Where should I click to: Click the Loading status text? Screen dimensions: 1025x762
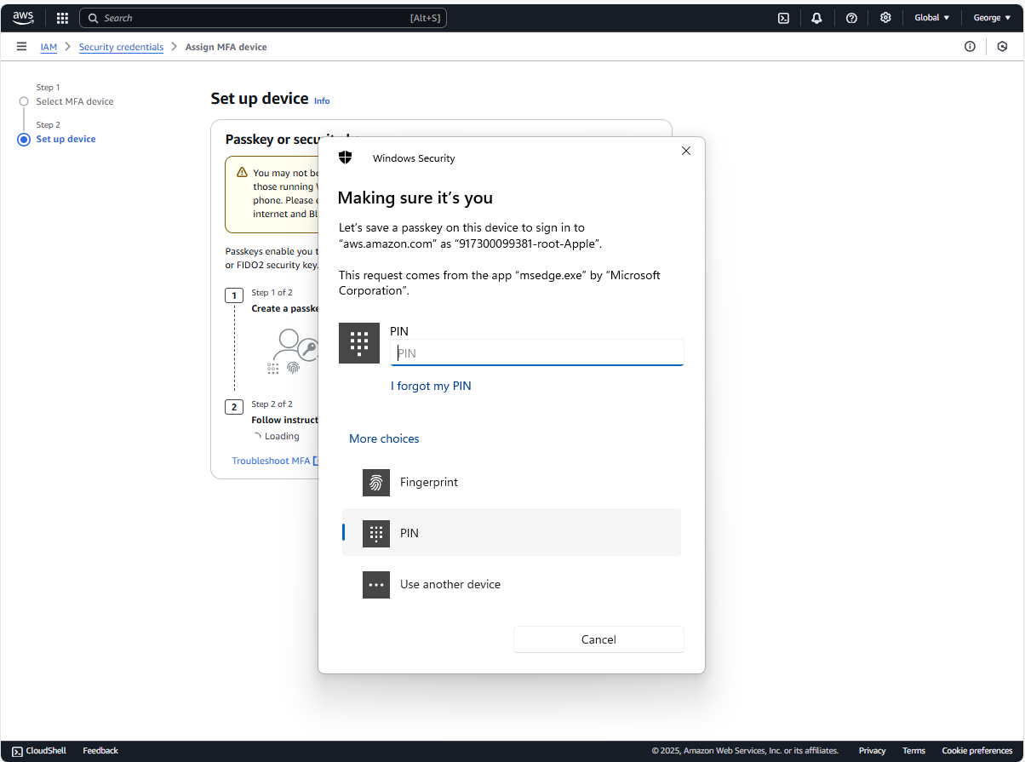[x=282, y=436]
